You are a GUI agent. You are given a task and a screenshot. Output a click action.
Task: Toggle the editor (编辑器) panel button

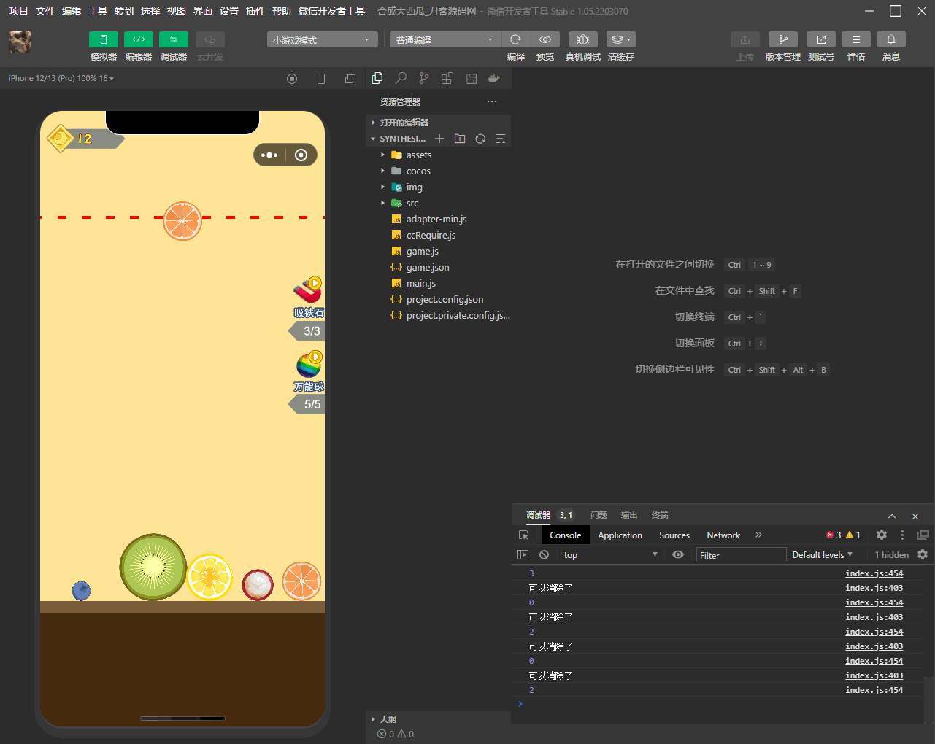pos(138,39)
